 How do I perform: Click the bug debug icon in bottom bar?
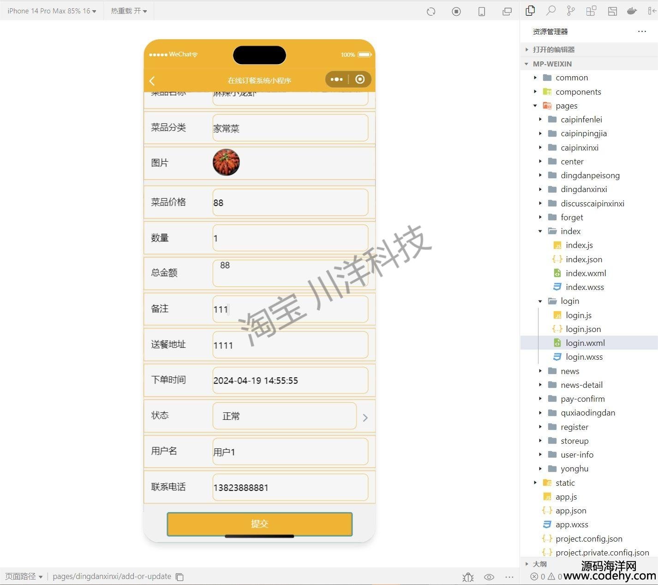[468, 577]
